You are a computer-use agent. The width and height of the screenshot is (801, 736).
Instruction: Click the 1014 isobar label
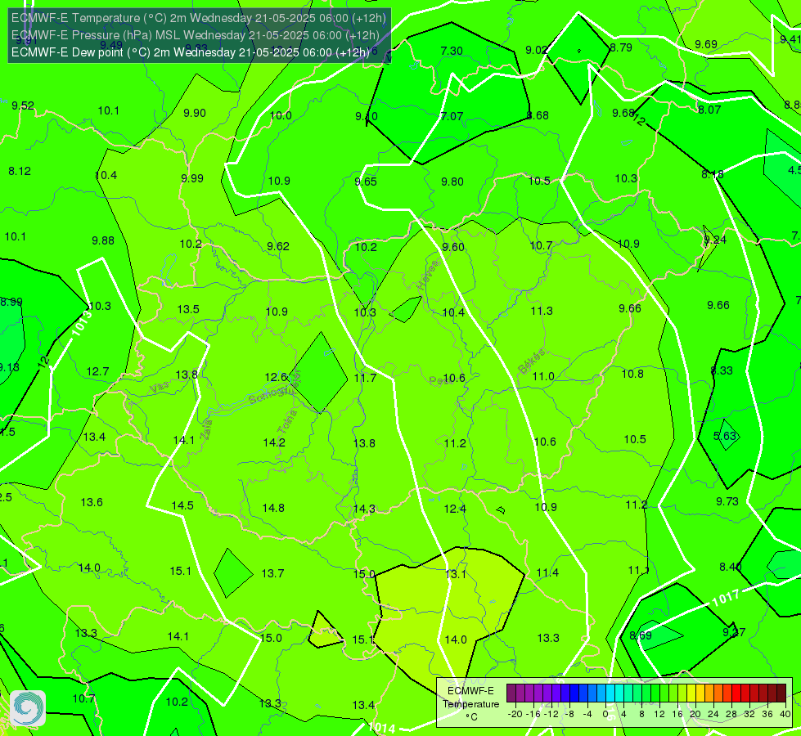point(381,729)
